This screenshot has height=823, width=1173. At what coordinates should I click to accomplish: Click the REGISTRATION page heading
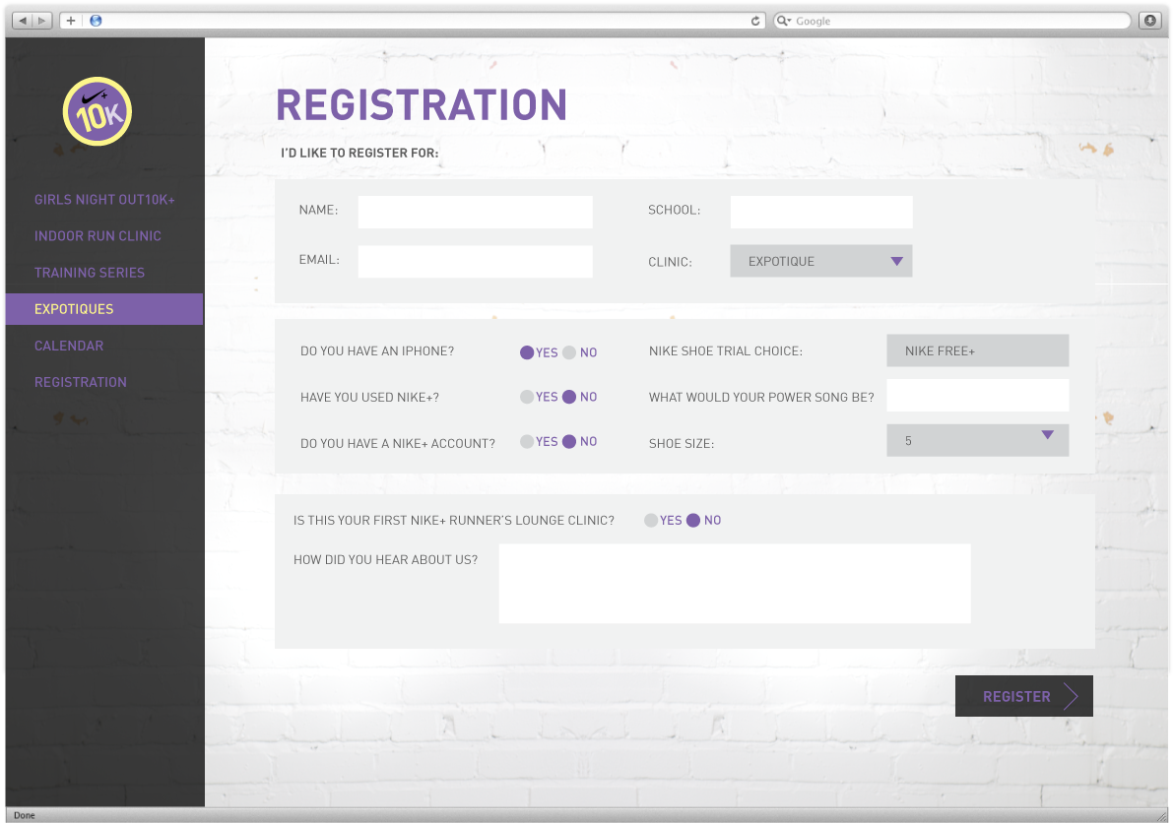pyautogui.click(x=422, y=104)
